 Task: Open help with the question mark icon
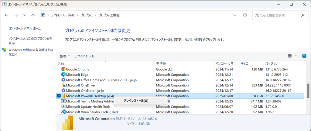pos(304,56)
